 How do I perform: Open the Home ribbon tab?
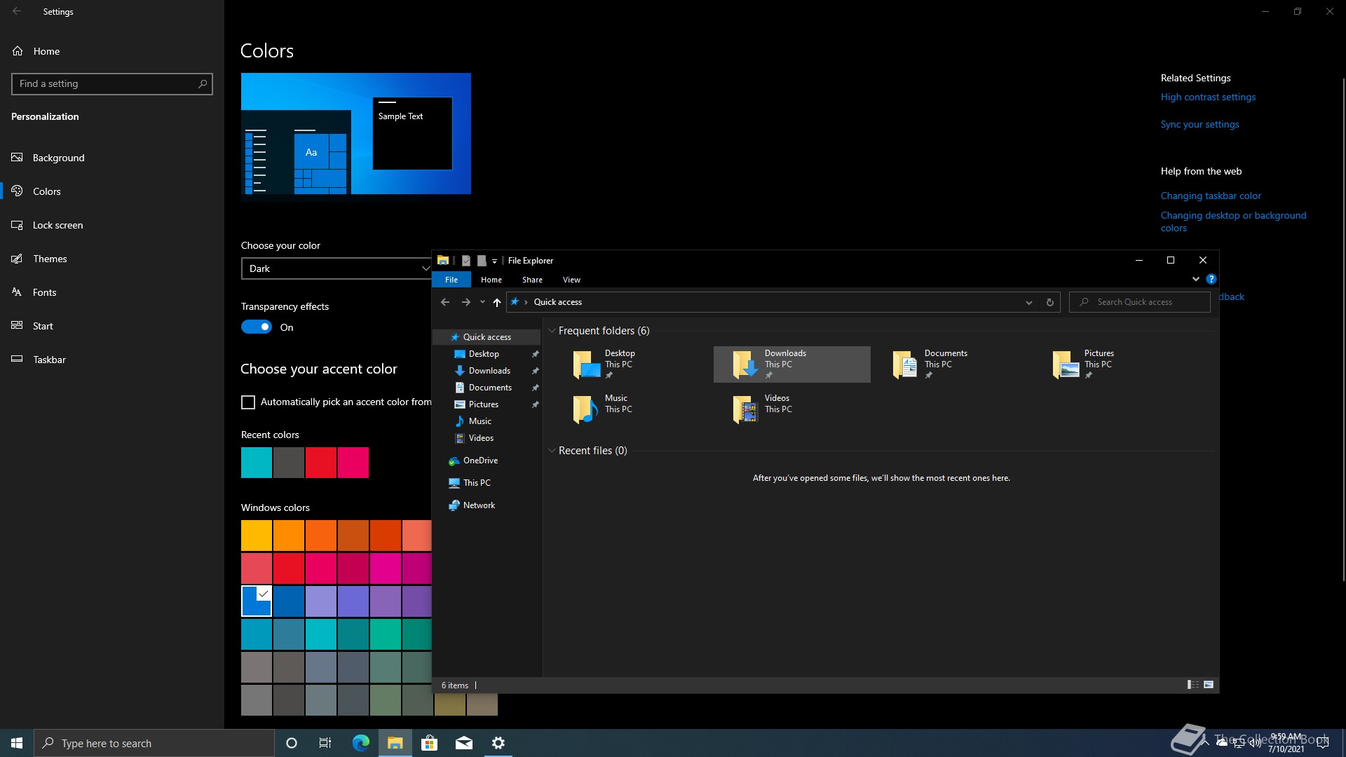coord(491,280)
